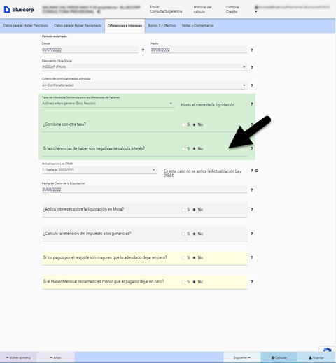Viewport: 336px width, 363px height.
Task: Open Tasa de interés Activa cartera general dropdown
Action: coord(108,104)
